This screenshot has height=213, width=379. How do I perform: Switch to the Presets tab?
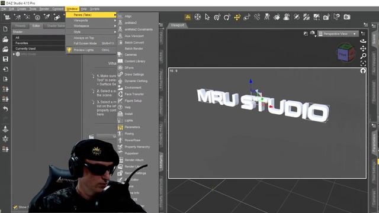tap(20, 26)
